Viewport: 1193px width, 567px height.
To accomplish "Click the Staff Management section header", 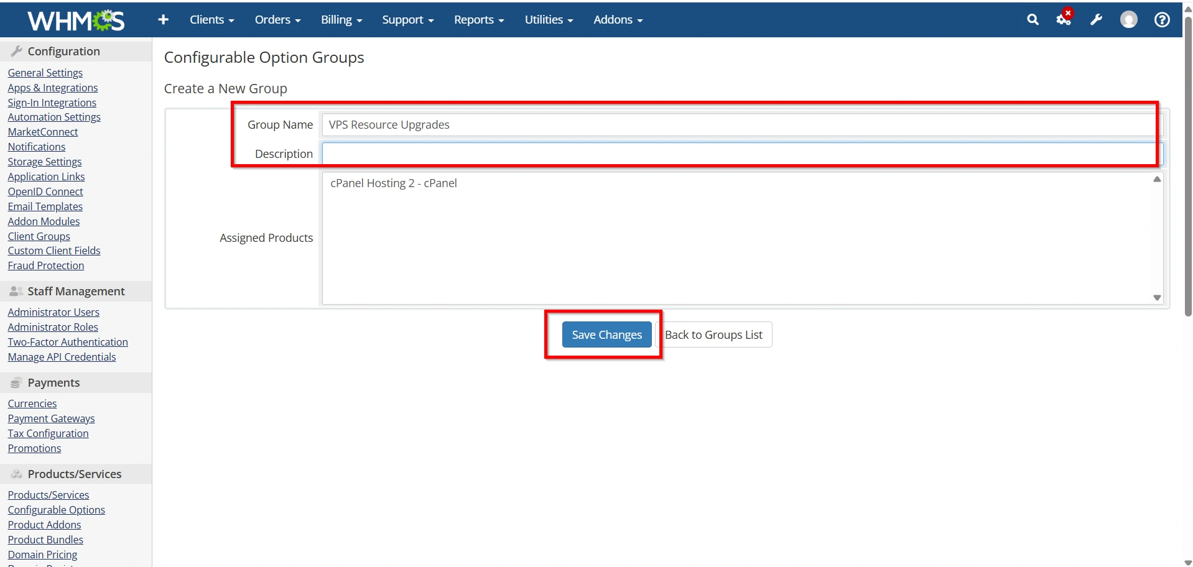I will click(x=76, y=291).
